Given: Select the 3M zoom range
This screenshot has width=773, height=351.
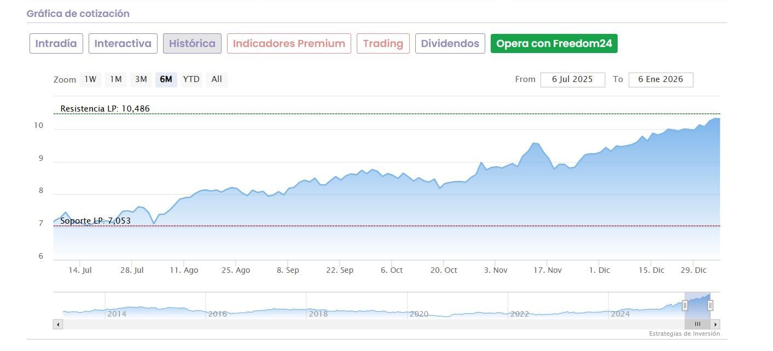Looking at the screenshot, I should pyautogui.click(x=141, y=79).
